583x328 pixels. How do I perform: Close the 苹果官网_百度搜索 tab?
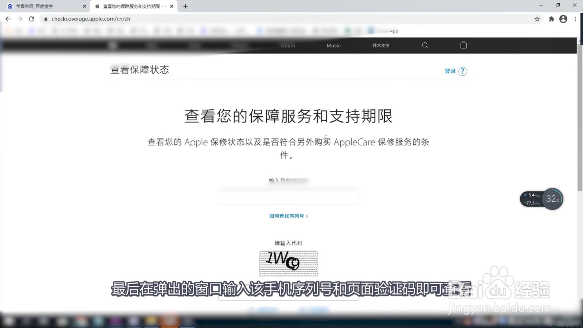(85, 6)
